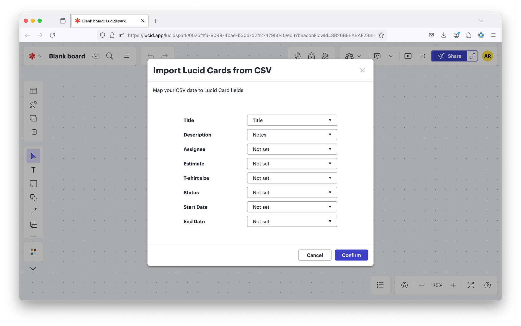Open the timer tool
The height and width of the screenshot is (326, 521).
tap(298, 56)
